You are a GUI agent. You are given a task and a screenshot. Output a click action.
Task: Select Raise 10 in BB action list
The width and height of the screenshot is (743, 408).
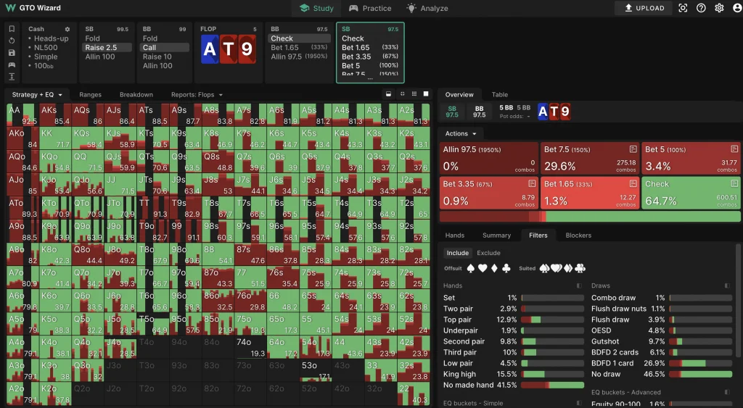point(157,57)
